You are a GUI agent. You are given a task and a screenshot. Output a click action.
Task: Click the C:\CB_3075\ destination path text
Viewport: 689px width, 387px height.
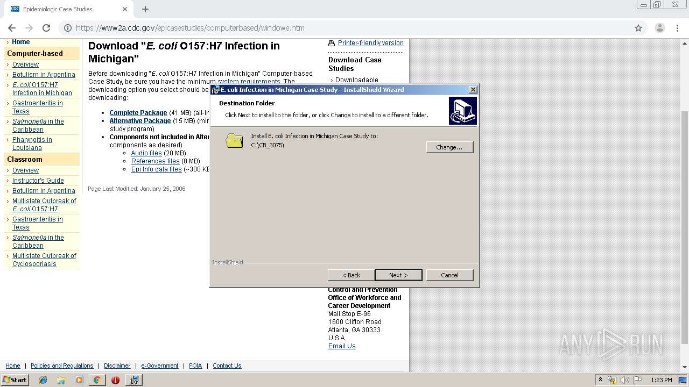[268, 145]
